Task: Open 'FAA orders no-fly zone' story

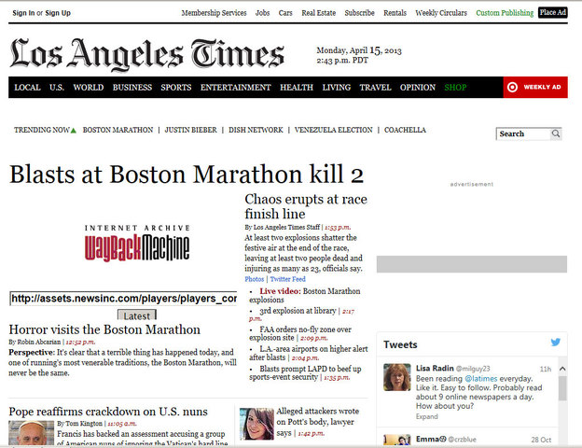Action: [300, 333]
